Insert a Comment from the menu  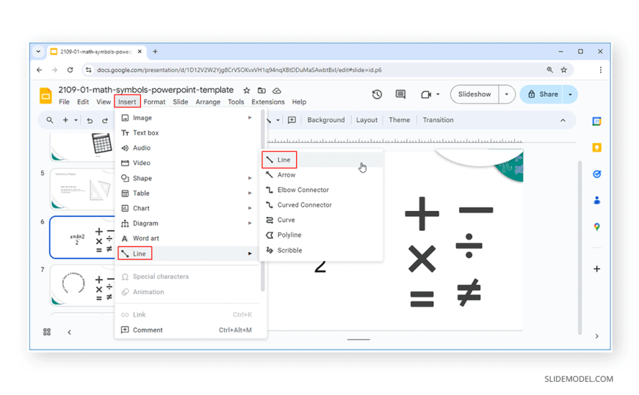pyautogui.click(x=187, y=330)
